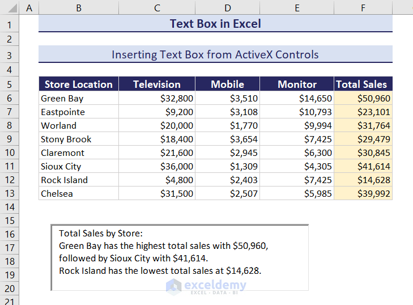Select the 'Inserting Text Box from ActiveX Controls' heading
Screen dimensions: 413x305
215,55
